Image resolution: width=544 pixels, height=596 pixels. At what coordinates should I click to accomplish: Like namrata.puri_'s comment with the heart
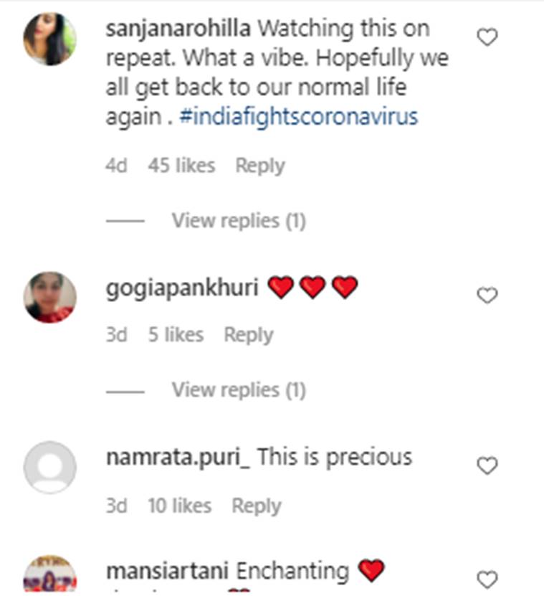pos(487,466)
